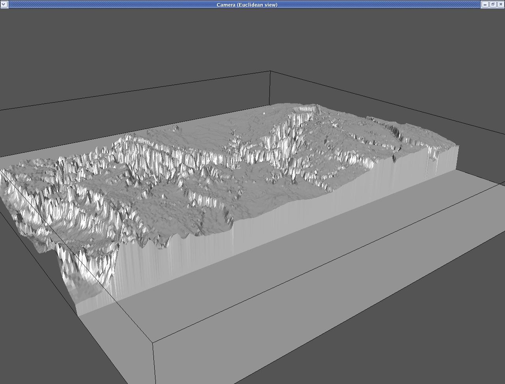
Task: Open the window menu in title bar
Action: coord(4,4)
